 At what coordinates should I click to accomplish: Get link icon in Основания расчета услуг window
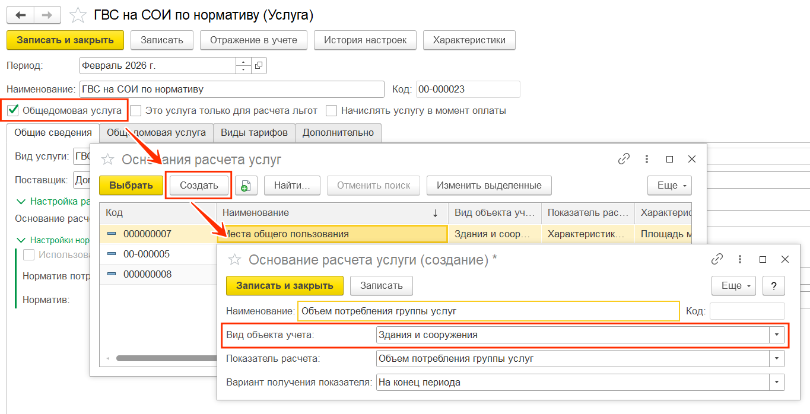tap(624, 159)
